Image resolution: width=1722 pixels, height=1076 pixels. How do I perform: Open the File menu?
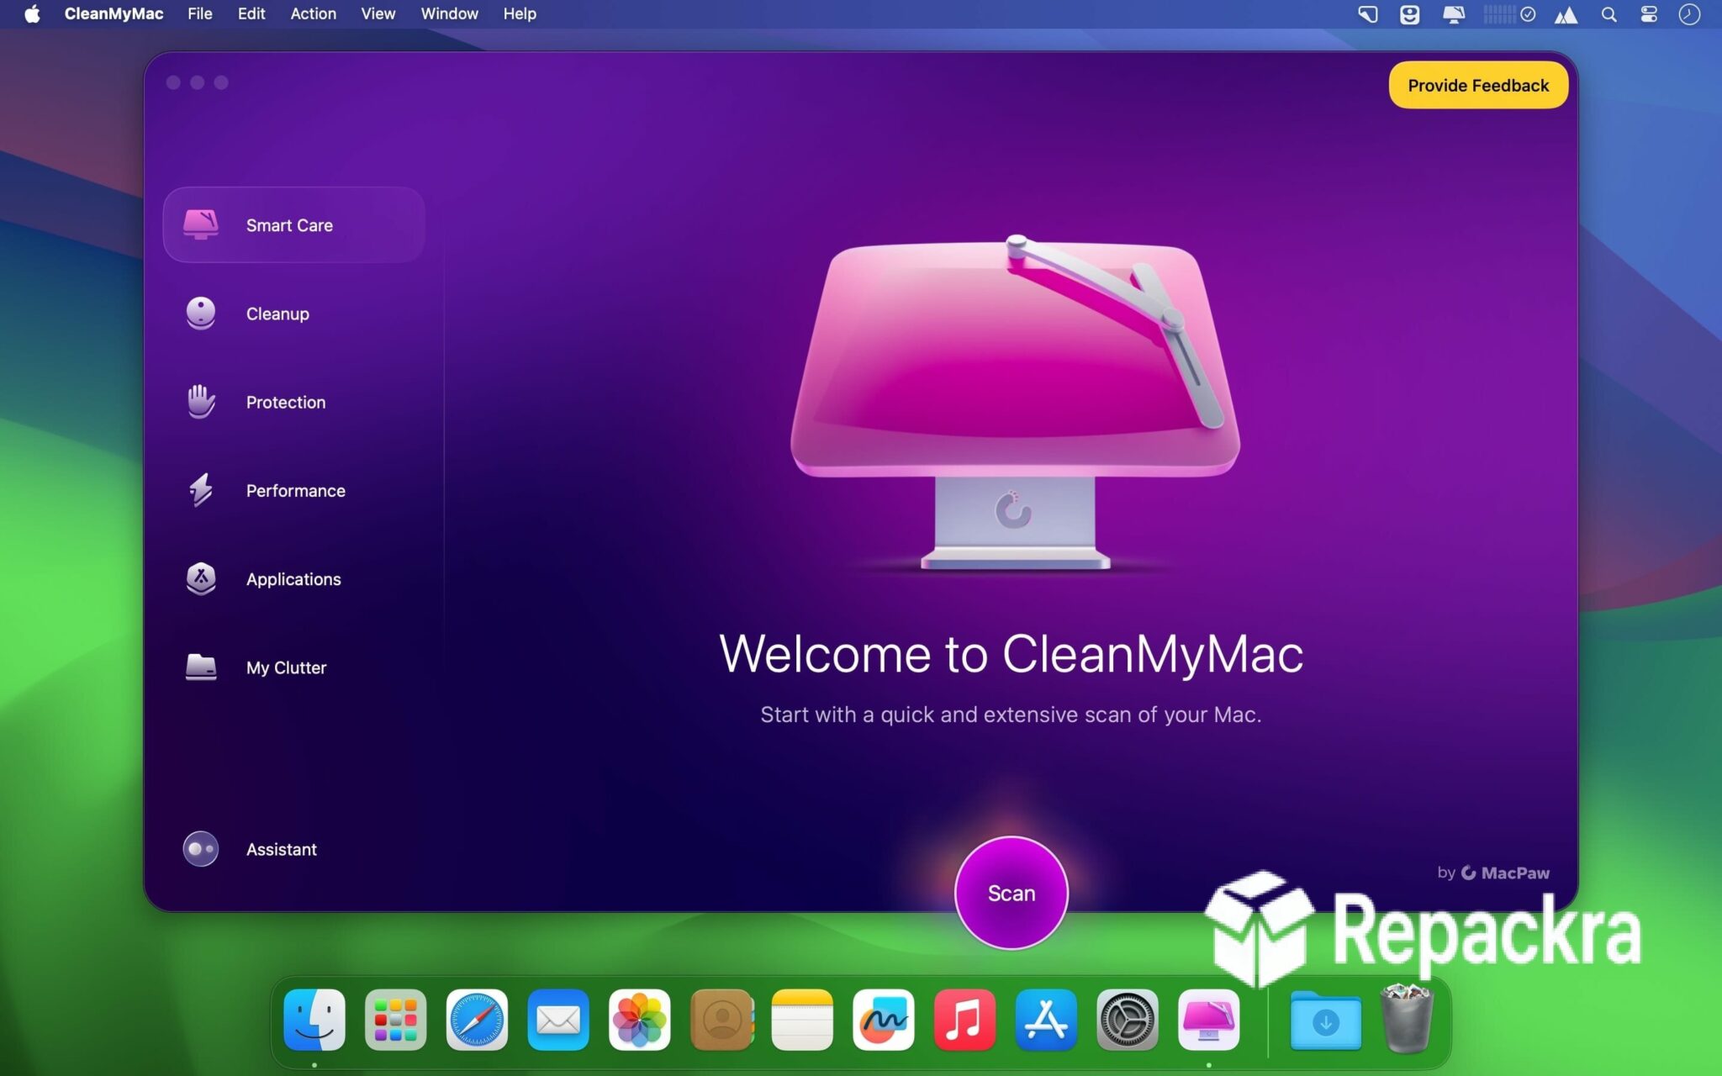coord(200,14)
